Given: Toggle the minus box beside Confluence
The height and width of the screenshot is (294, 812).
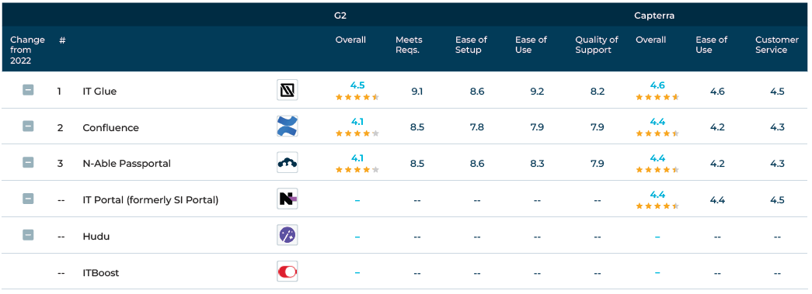Looking at the screenshot, I should point(28,126).
